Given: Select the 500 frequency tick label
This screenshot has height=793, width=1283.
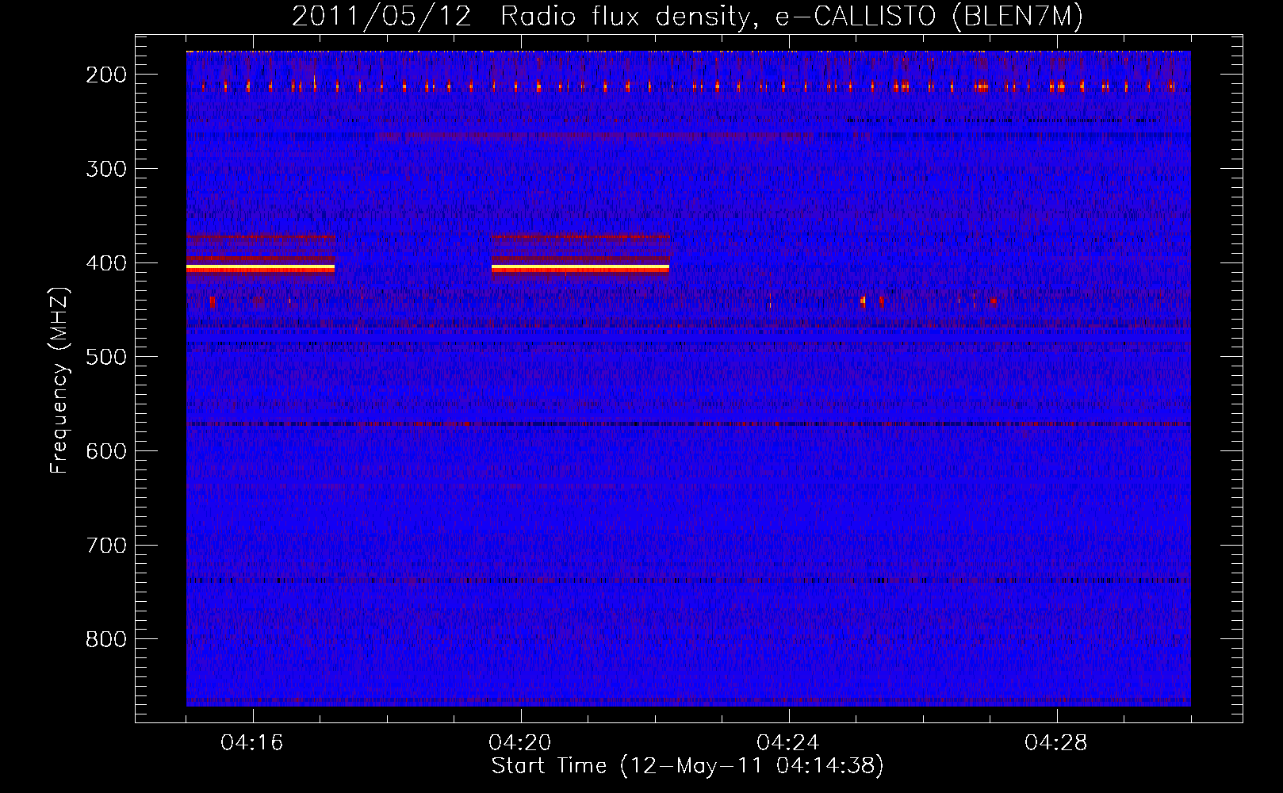Looking at the screenshot, I should coord(106,357).
